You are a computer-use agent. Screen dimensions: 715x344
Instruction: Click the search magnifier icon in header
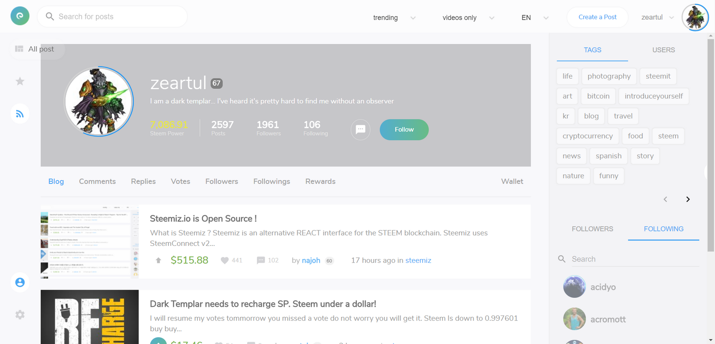point(50,17)
